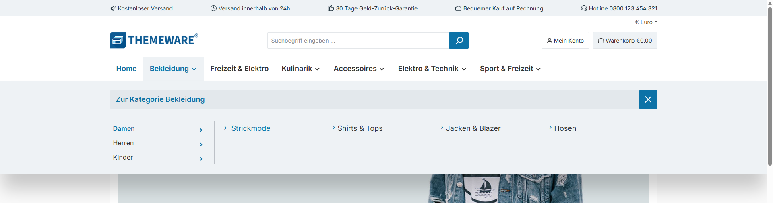Open the Euro currency dropdown

click(646, 22)
